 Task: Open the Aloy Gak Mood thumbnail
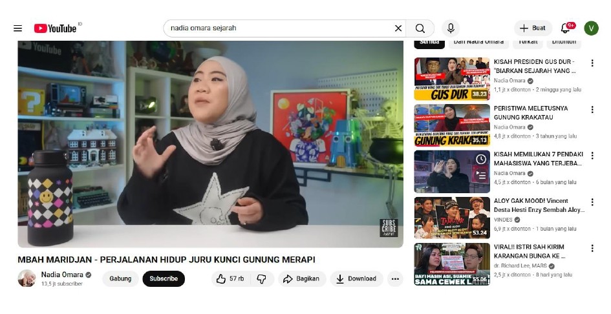452,218
